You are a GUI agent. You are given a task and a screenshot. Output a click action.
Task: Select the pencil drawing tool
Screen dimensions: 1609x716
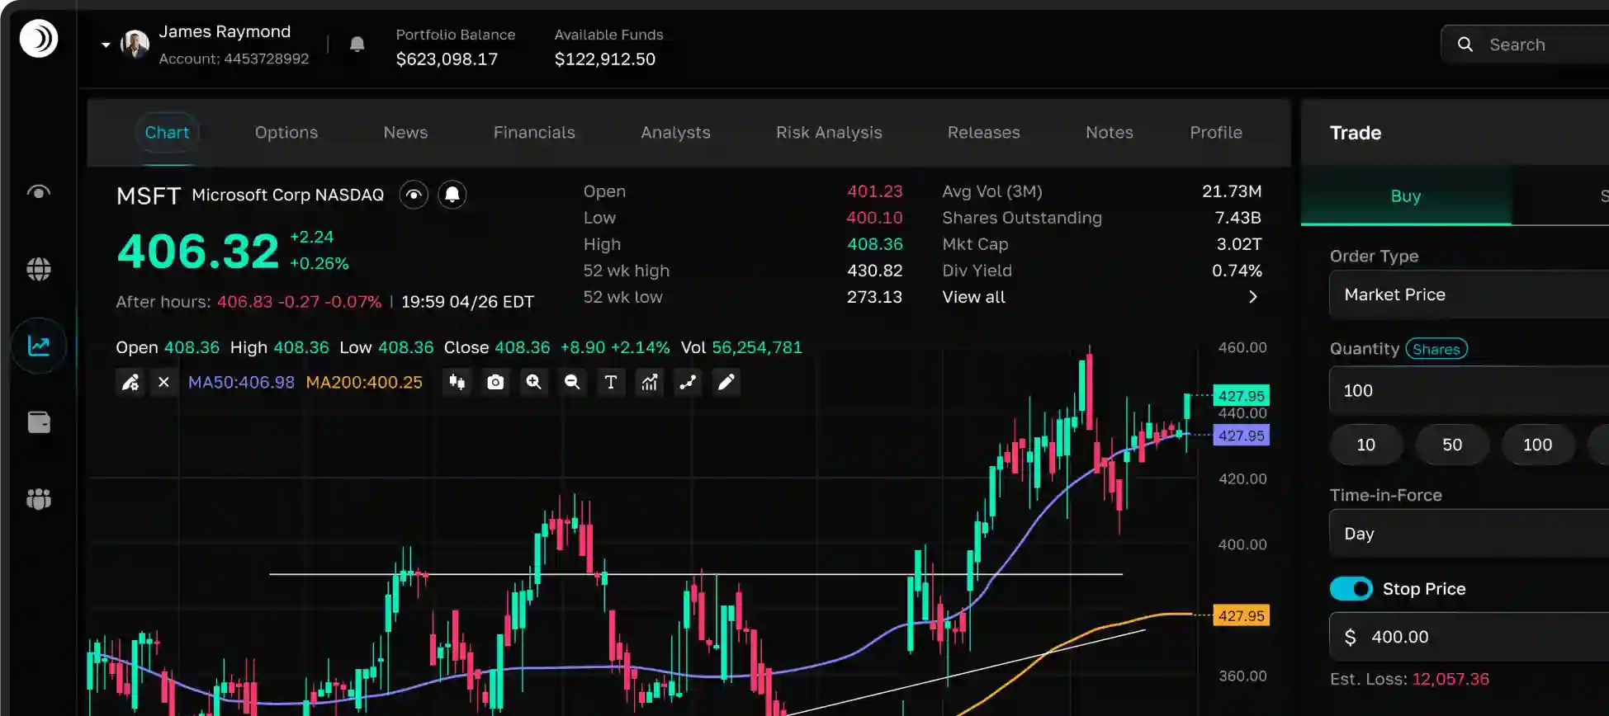coord(726,382)
